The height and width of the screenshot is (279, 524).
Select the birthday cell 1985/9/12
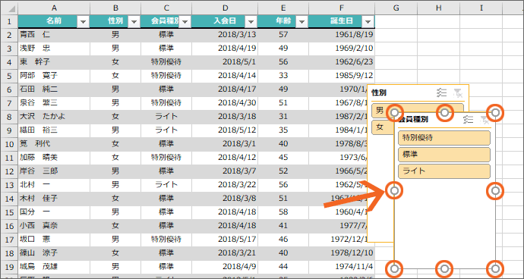[342, 76]
